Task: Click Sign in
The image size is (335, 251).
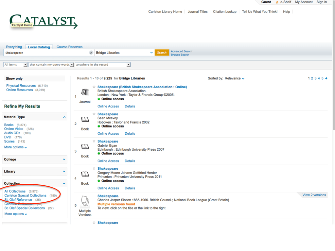Action: tap(322, 2)
